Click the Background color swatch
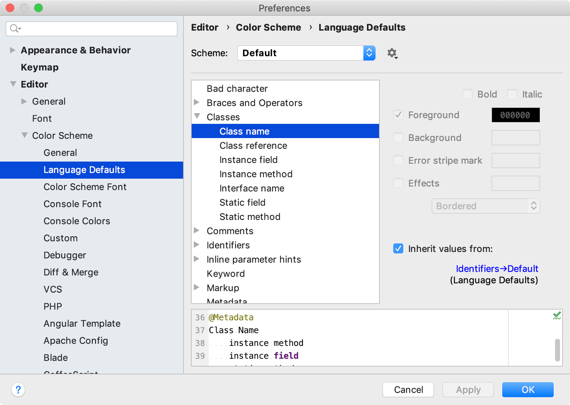The image size is (570, 405). (516, 138)
